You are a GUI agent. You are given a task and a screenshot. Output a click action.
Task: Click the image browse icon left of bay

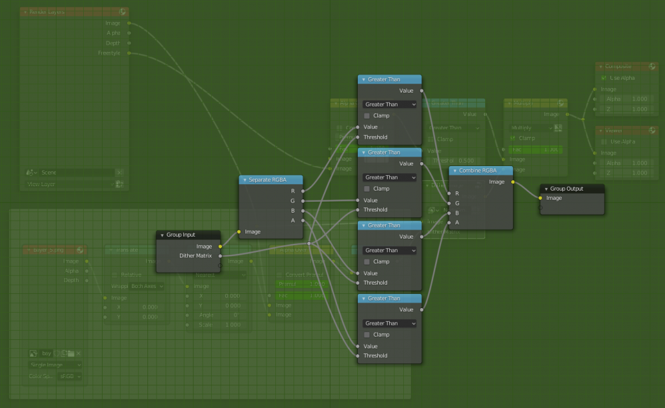(x=34, y=354)
